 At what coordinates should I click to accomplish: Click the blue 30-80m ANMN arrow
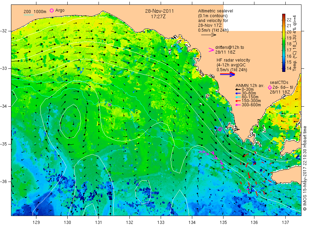[238, 93]
